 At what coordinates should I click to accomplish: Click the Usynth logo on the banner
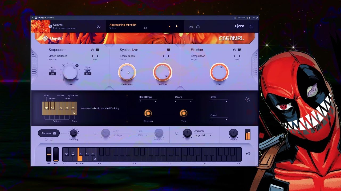click(52, 38)
